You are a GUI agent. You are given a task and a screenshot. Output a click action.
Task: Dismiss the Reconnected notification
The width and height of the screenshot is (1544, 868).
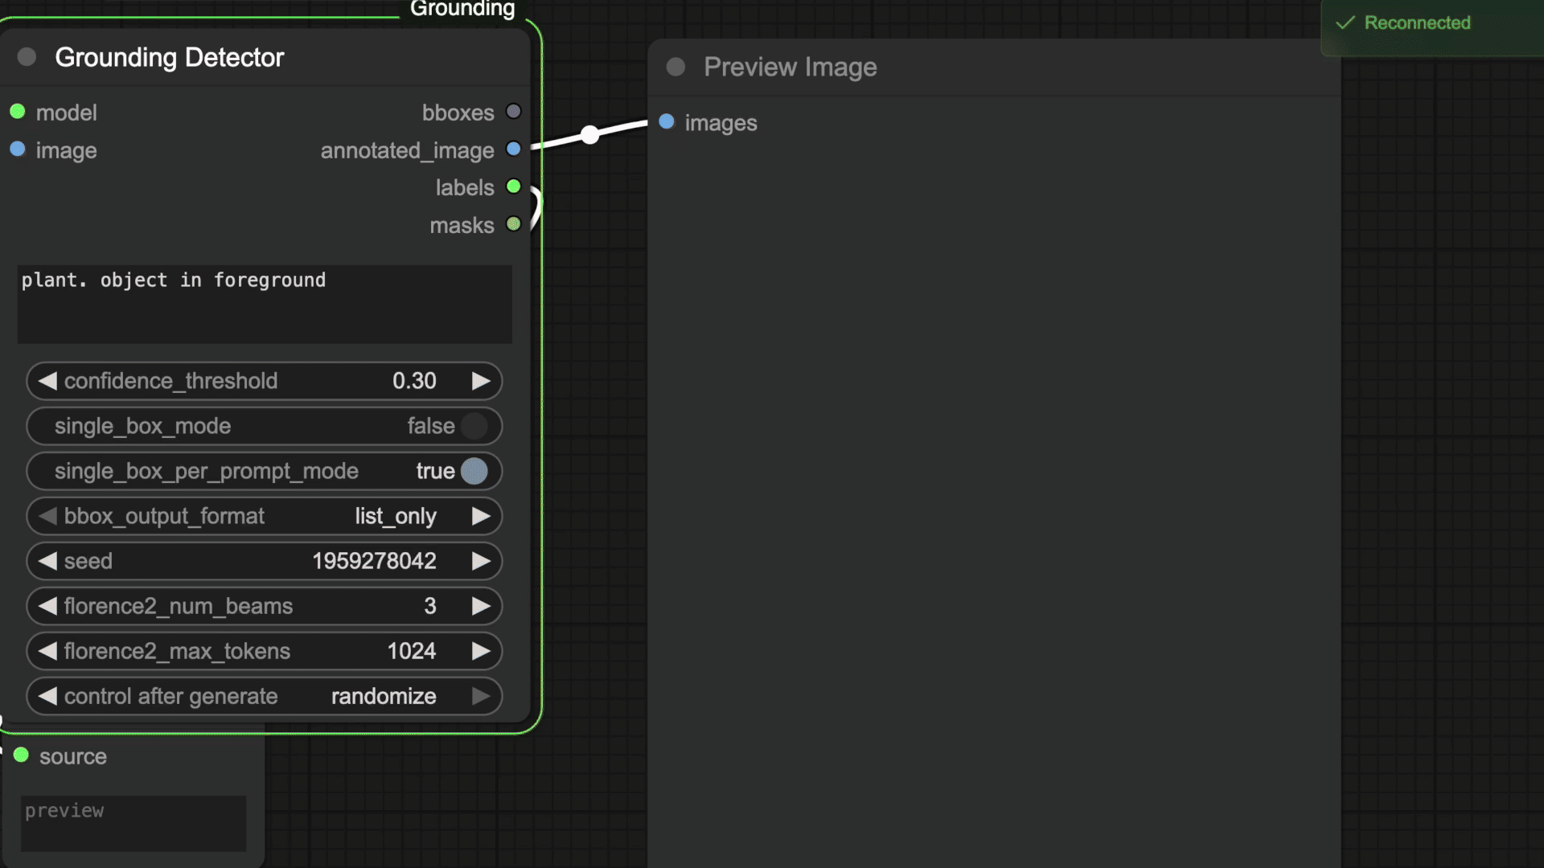pyautogui.click(x=1432, y=27)
